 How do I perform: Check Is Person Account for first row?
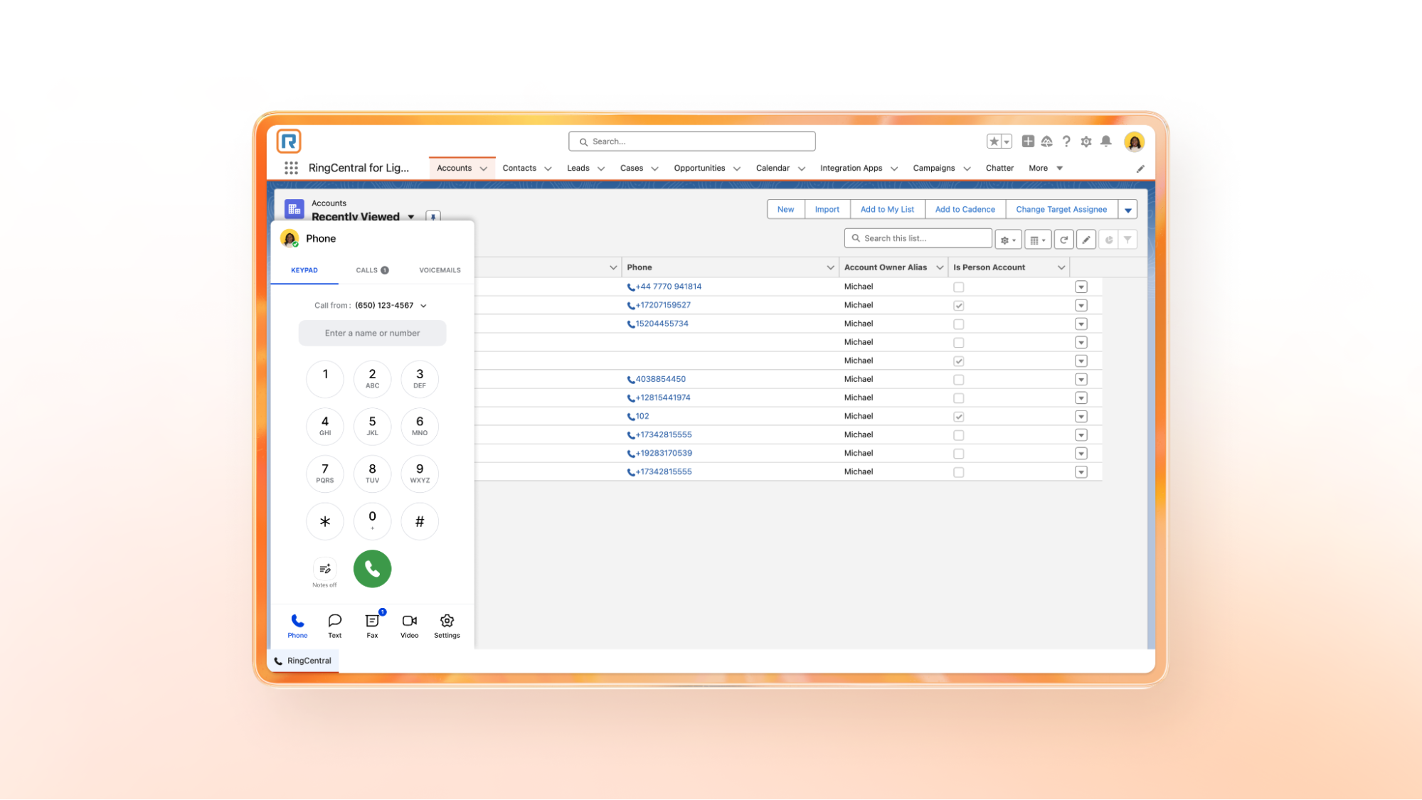[x=958, y=287]
